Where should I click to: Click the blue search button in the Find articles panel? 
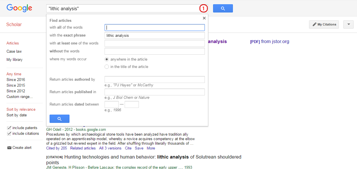pyautogui.click(x=59, y=119)
